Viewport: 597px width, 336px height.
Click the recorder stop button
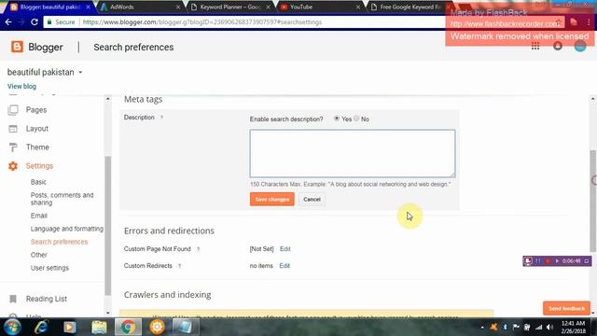(548, 261)
